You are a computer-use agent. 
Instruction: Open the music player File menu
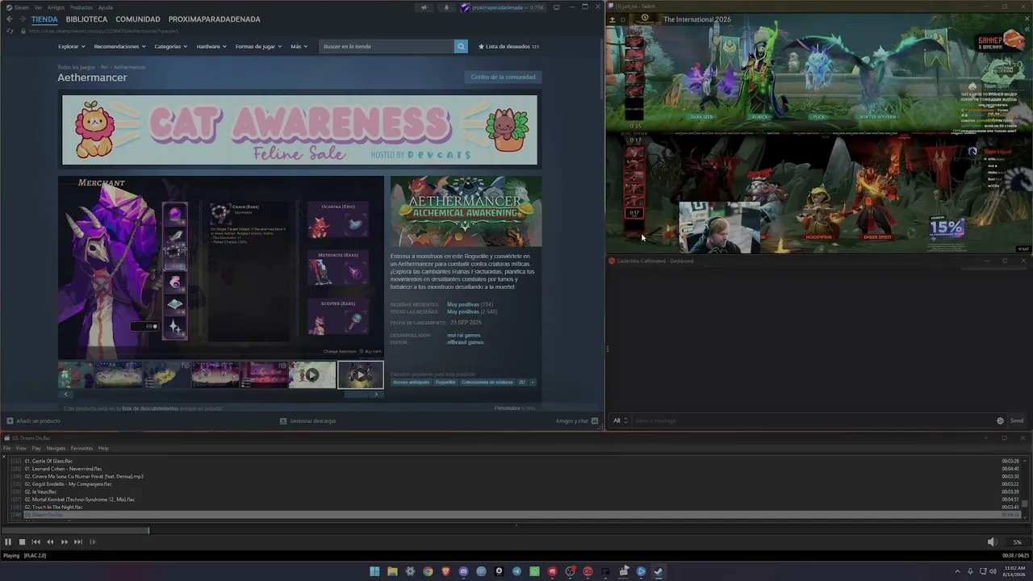pos(6,448)
